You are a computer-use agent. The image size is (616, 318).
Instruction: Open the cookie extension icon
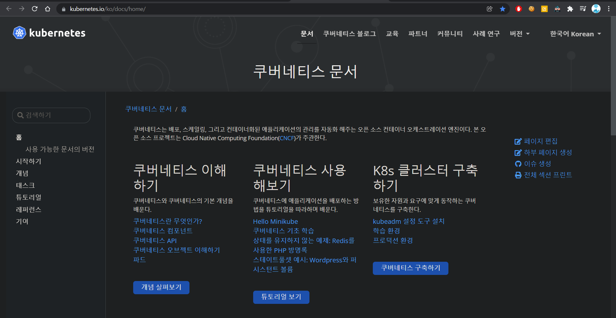[531, 9]
